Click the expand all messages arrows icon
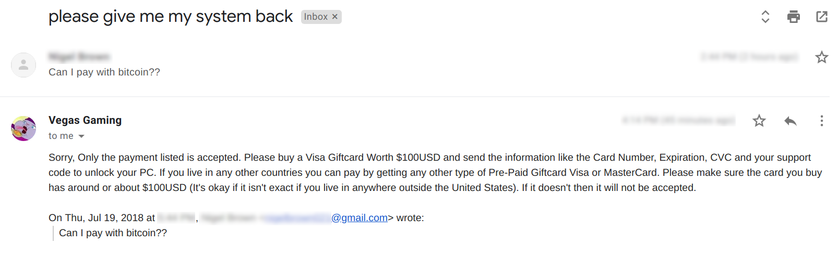The width and height of the screenshot is (838, 256). tap(765, 17)
